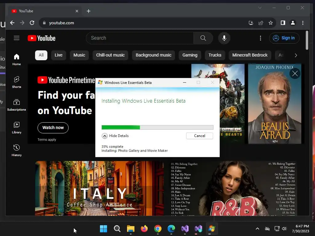Click the Install app icon in address bar
This screenshot has width=315, height=236.
coord(251,23)
